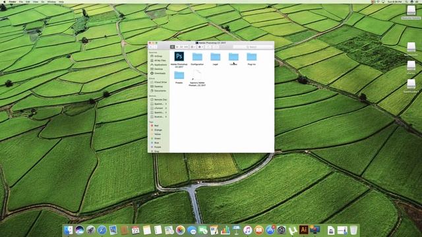422x237 pixels.
Task: Open Notification Center in menu bar
Action: [417, 1]
